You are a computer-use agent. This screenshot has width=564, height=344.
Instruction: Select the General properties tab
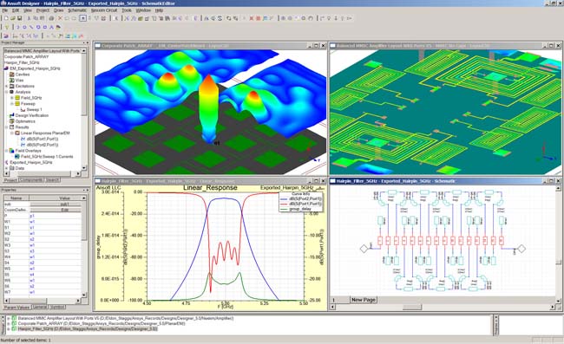point(40,308)
